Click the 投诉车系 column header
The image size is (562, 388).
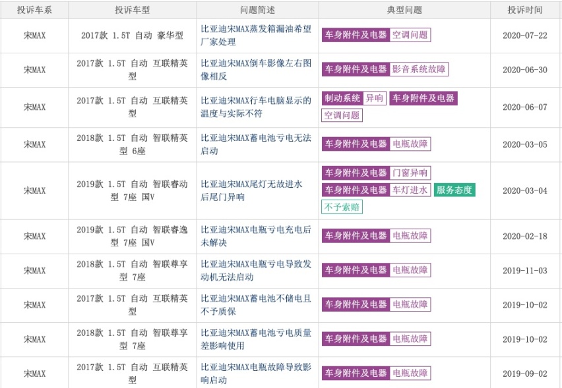coord(34,10)
